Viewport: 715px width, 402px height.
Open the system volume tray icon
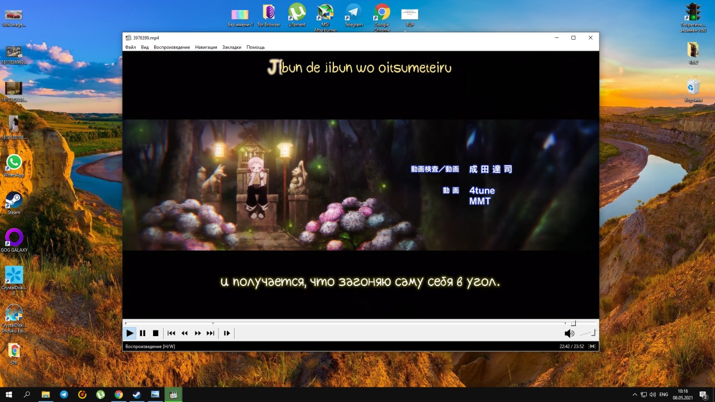[653, 394]
